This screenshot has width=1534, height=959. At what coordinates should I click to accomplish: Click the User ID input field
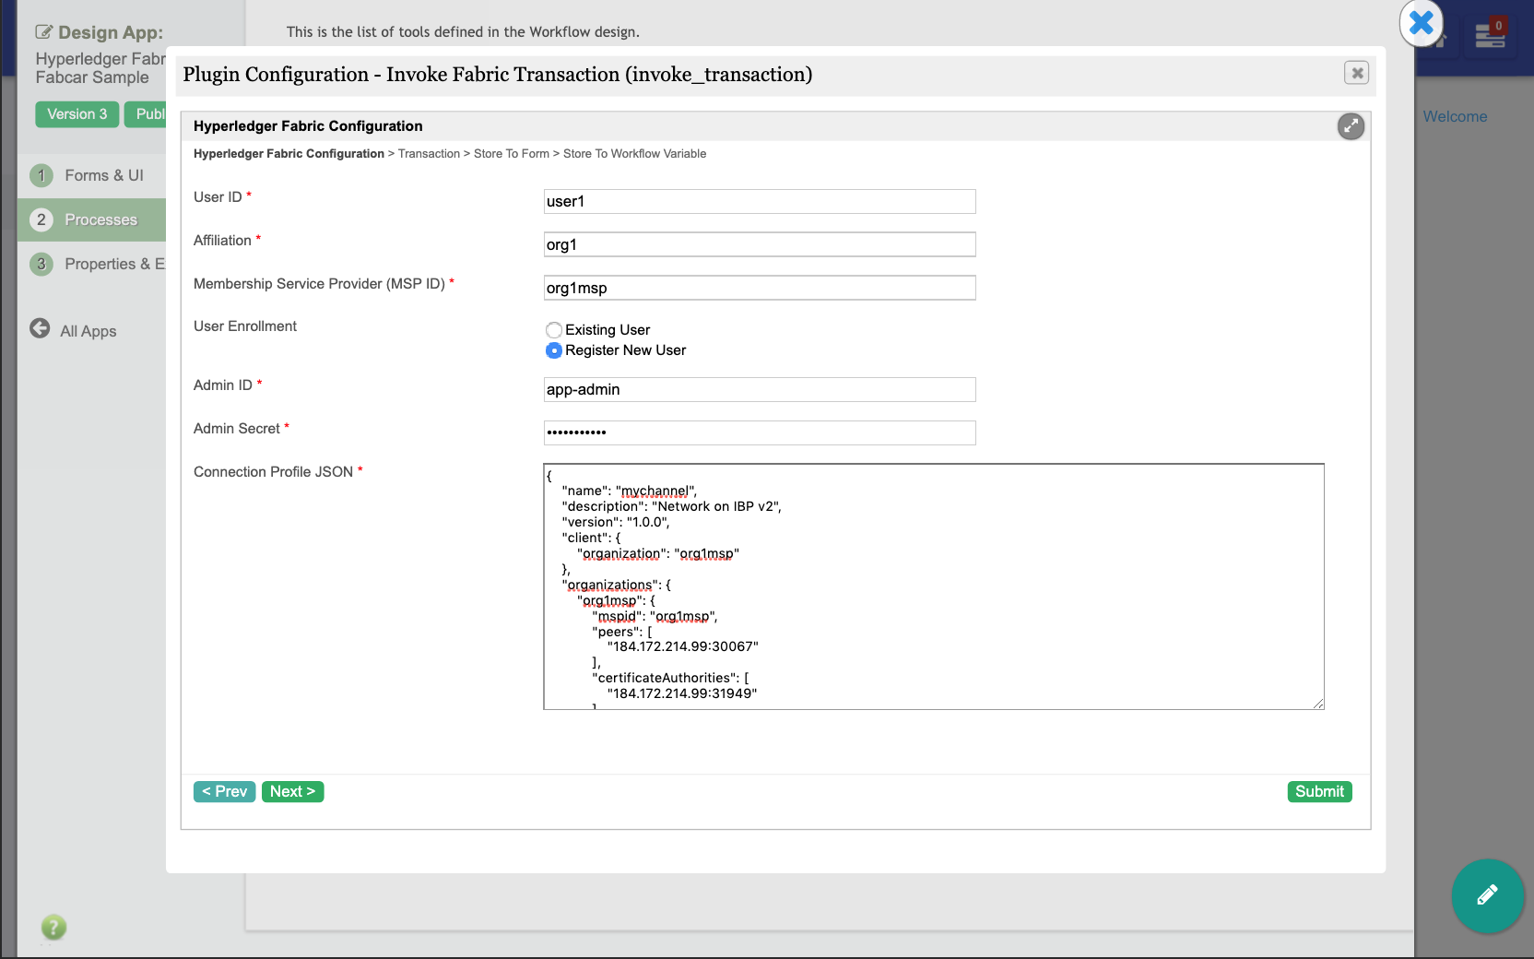pyautogui.click(x=760, y=202)
